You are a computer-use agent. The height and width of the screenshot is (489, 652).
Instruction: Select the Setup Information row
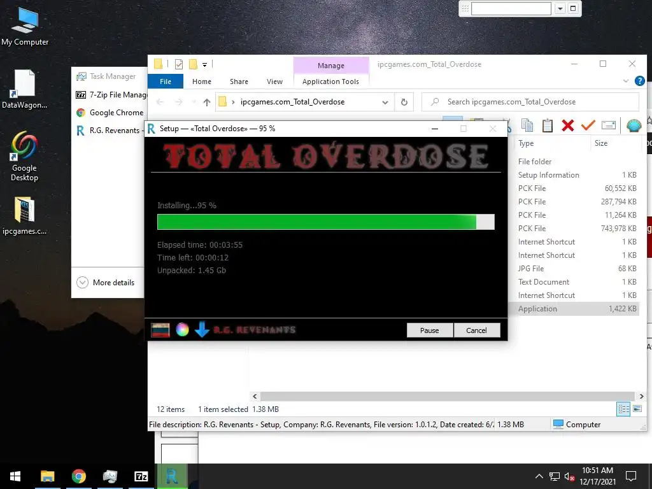577,175
